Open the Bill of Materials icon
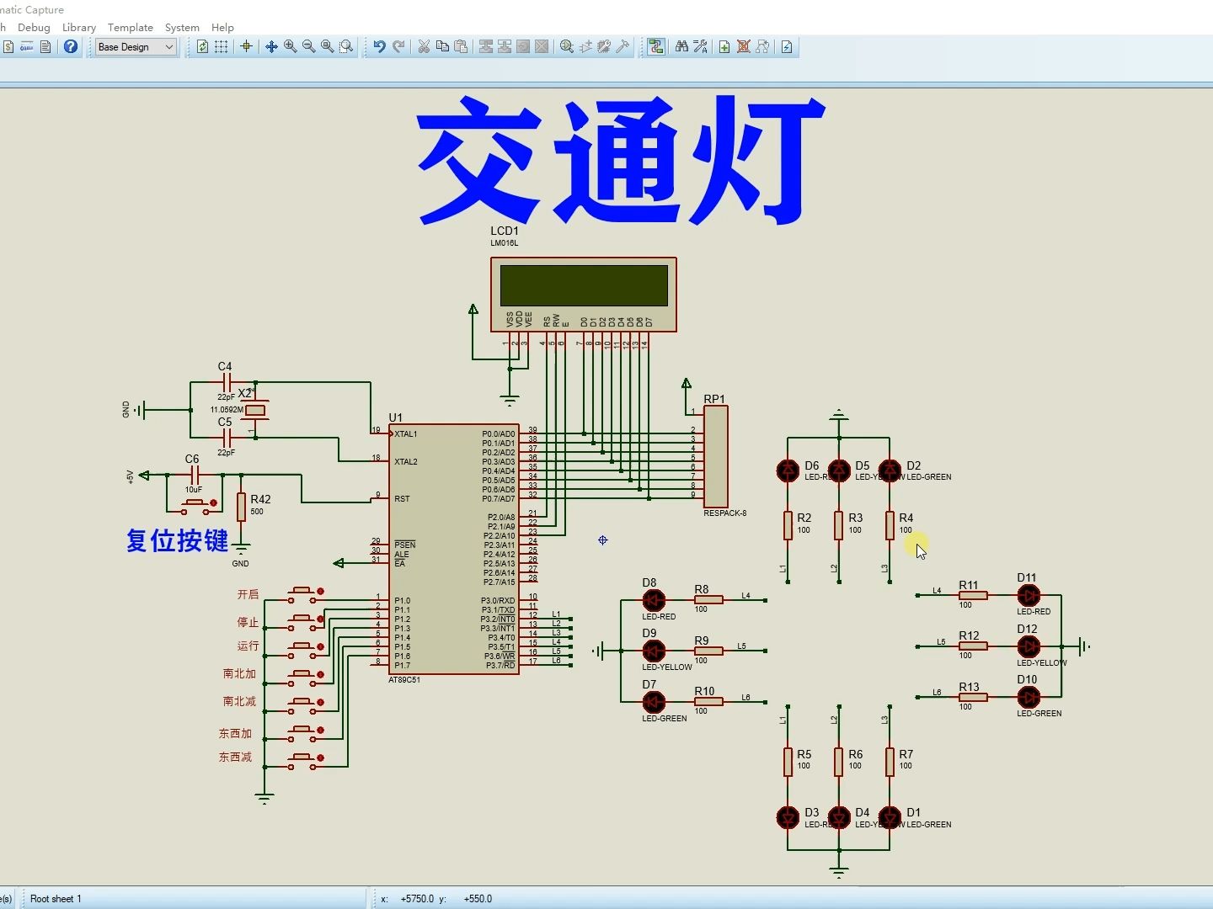 pyautogui.click(x=8, y=46)
